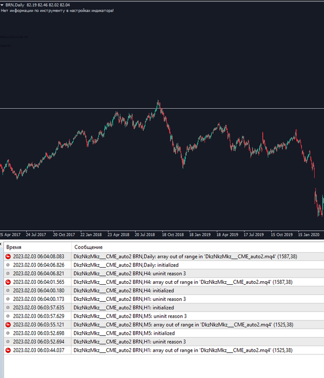Select H1 uninit reason 3 message at 06:03:52.694
Image resolution: width=324 pixels, height=378 pixels.
130,342
